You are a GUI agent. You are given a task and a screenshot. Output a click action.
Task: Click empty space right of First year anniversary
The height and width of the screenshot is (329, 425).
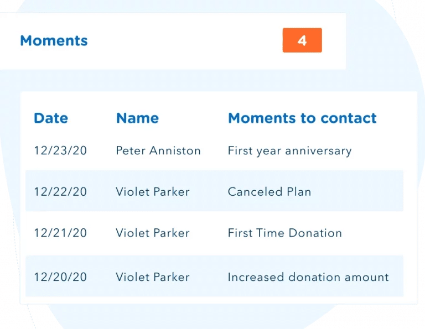[382, 150]
